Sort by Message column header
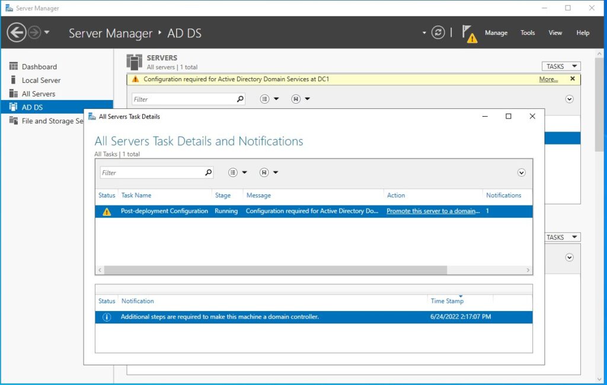The width and height of the screenshot is (607, 385). [258, 195]
